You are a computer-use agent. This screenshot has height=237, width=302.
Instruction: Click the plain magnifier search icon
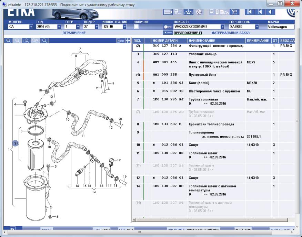pyautogui.click(x=44, y=41)
